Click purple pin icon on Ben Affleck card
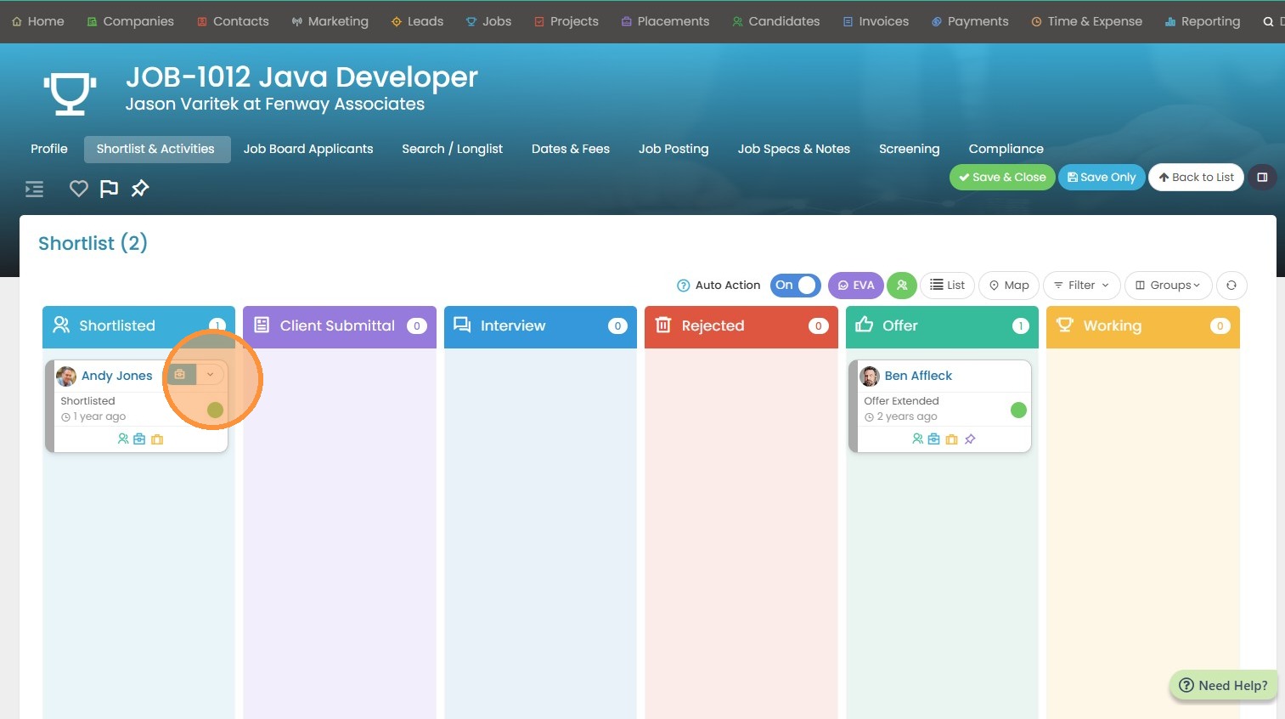This screenshot has height=719, width=1285. 970,439
